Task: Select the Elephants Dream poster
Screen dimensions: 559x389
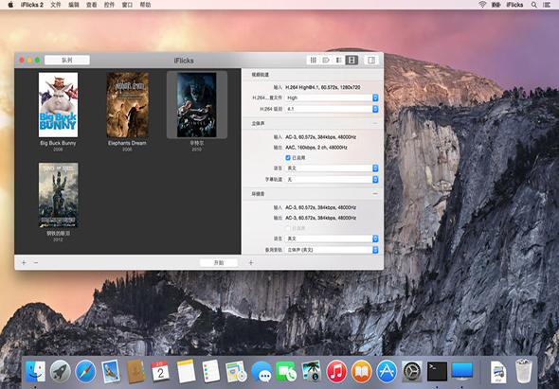Action: click(127, 105)
